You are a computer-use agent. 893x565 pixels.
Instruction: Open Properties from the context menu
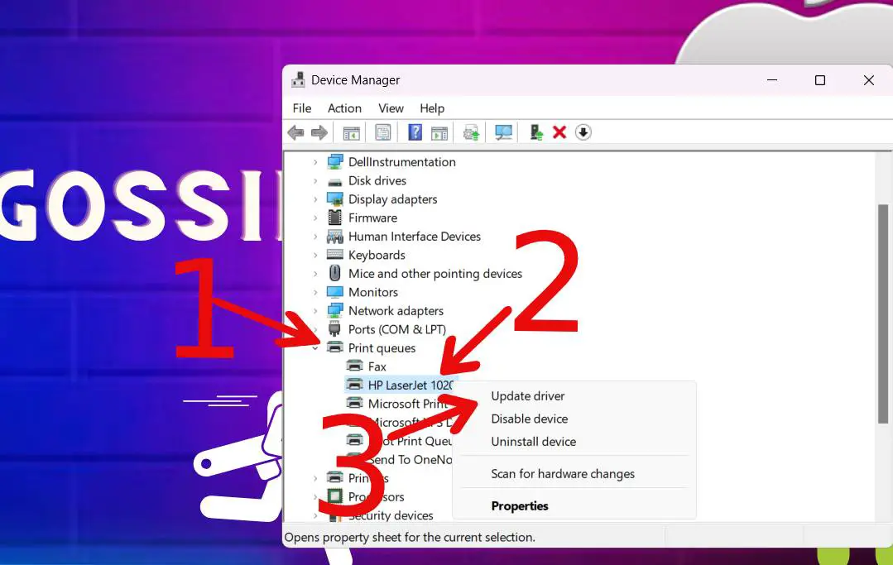[520, 505]
